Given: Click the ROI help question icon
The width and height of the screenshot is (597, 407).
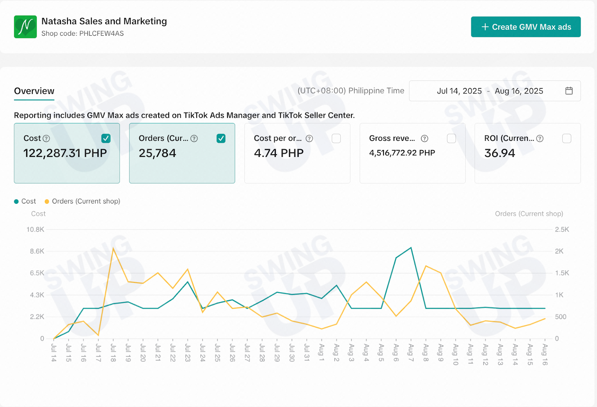Looking at the screenshot, I should pos(540,139).
